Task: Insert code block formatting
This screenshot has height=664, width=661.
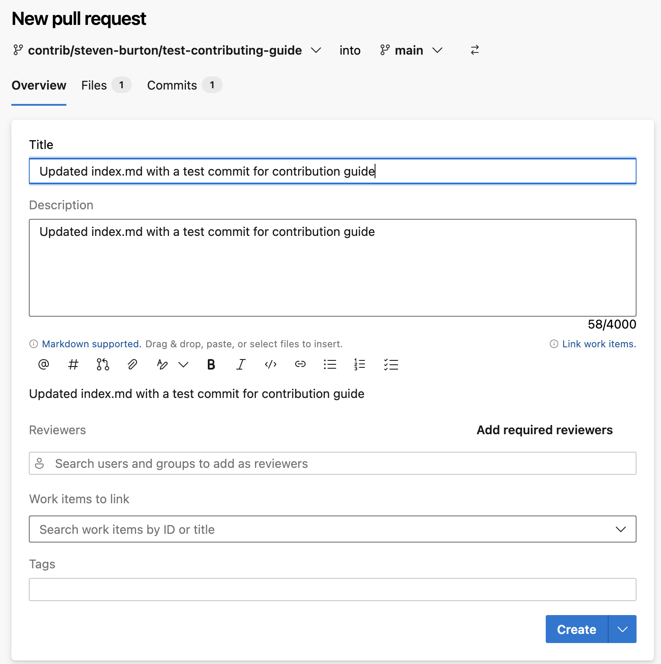Action: click(271, 364)
